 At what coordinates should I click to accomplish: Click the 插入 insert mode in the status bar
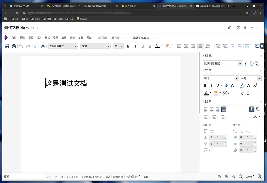pyautogui.click(x=108, y=177)
